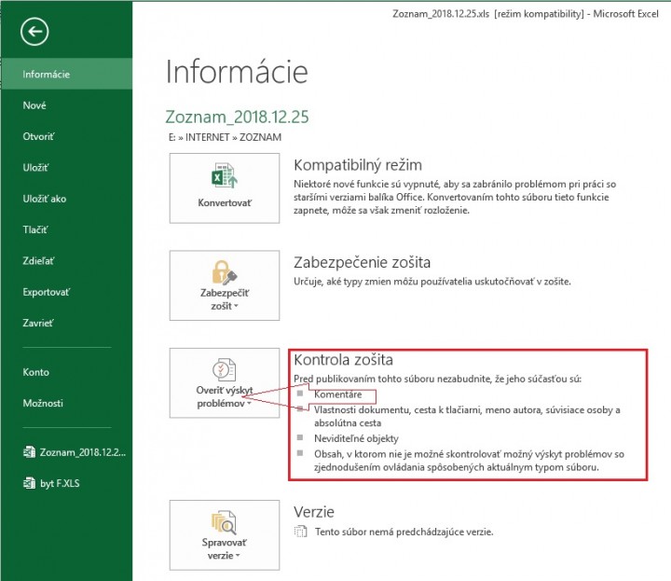Click the back arrow circle icon
This screenshot has width=671, height=581.
point(35,32)
